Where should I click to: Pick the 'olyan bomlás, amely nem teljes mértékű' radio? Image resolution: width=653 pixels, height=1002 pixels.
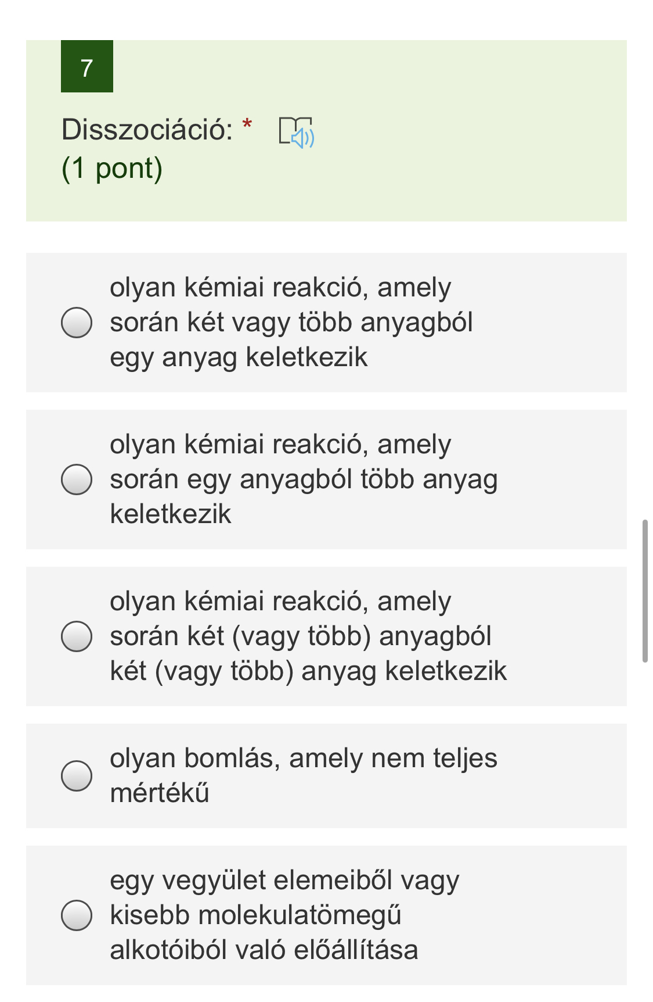tap(77, 776)
